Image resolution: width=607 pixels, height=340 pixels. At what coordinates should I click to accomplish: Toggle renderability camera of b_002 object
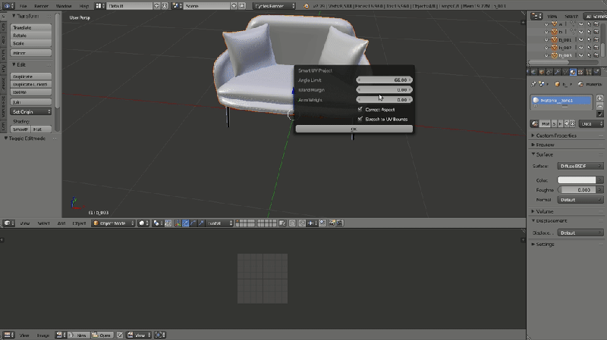596,48
